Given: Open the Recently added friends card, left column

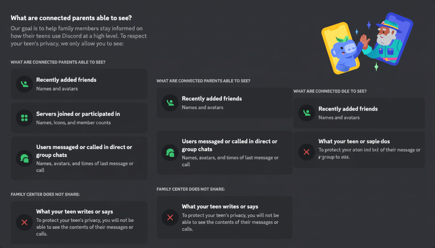Looking at the screenshot, I should click(x=79, y=84).
